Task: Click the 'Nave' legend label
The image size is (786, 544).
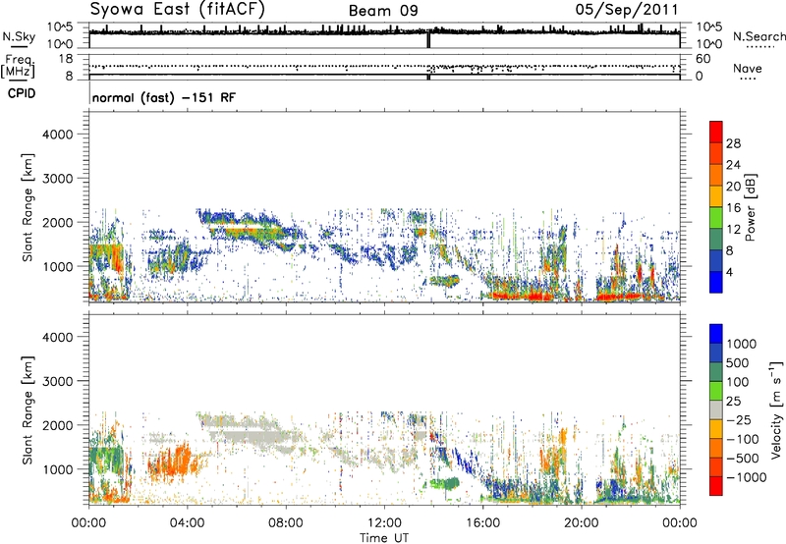Action: 748,68
